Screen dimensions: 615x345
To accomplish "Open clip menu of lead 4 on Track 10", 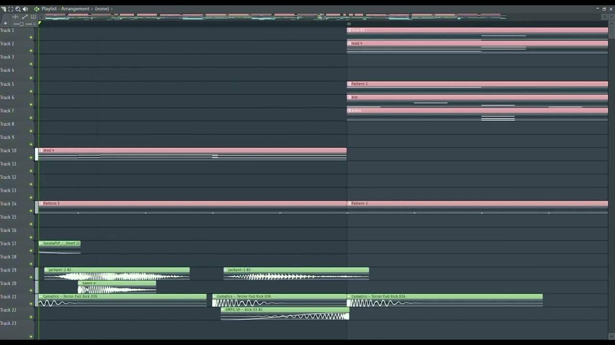I will point(41,150).
